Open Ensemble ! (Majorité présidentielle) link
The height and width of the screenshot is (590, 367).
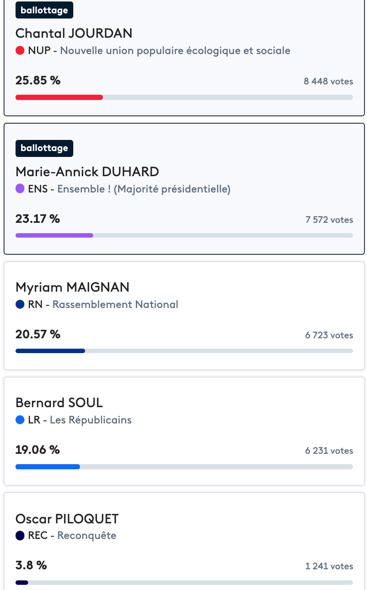click(144, 189)
